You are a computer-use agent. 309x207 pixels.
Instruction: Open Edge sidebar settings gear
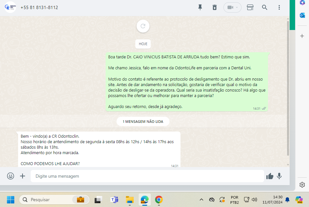coord(302,185)
